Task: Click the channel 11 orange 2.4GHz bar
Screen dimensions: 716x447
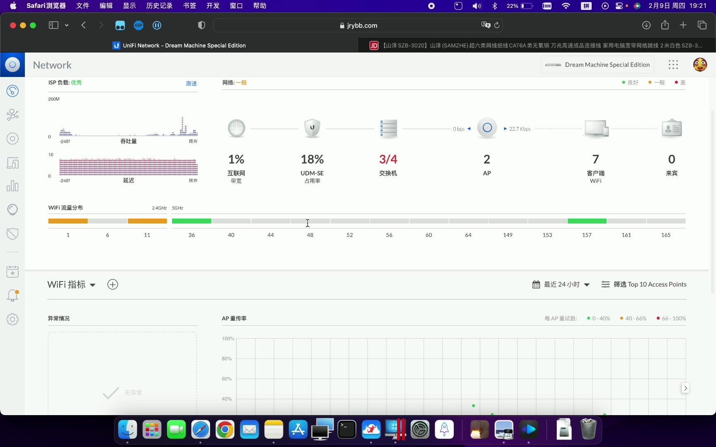Action: click(x=147, y=221)
